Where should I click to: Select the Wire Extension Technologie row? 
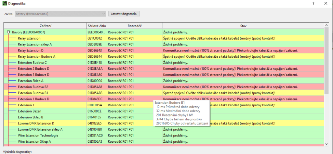click(x=164, y=136)
